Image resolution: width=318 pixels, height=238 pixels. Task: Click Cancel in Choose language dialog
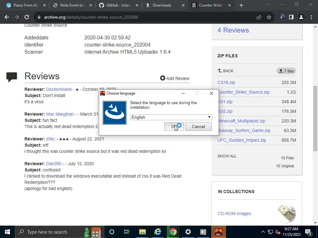coord(198,126)
